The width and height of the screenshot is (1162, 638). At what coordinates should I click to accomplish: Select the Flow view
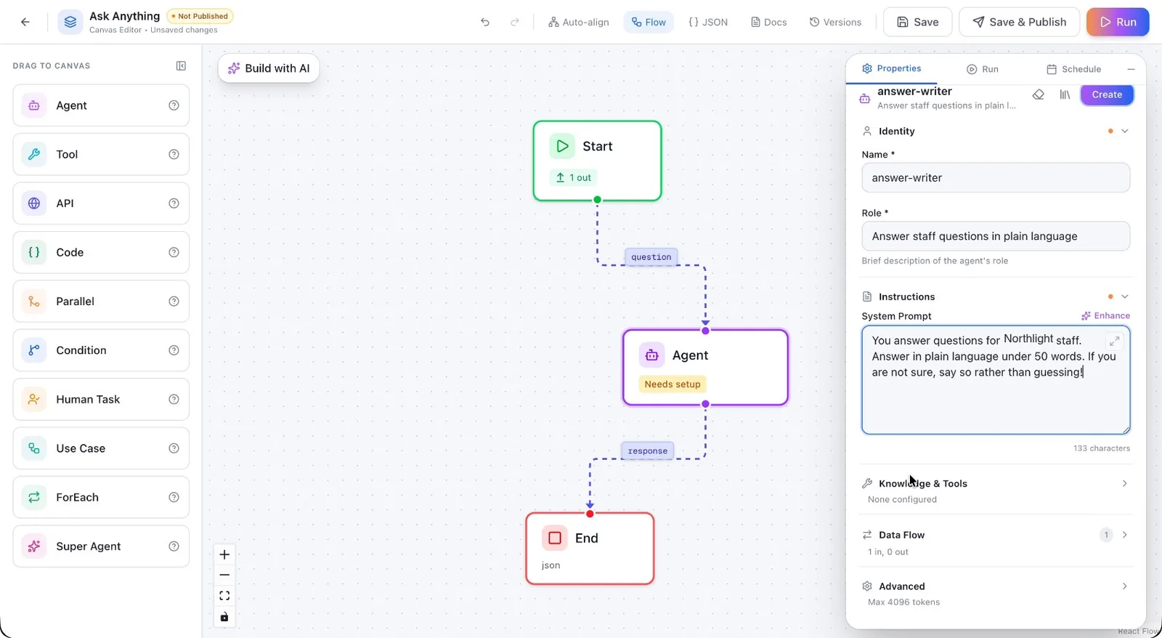(x=649, y=22)
